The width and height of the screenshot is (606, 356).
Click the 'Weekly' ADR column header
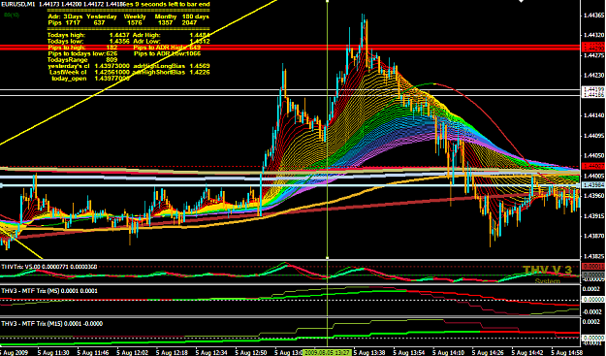tap(135, 16)
